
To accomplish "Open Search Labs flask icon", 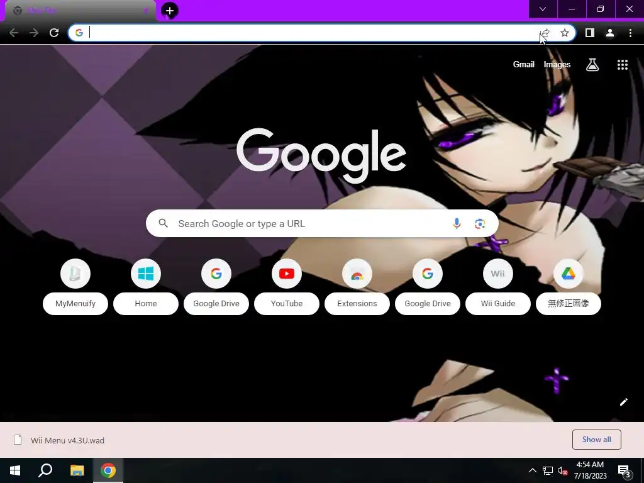I will click(x=592, y=65).
